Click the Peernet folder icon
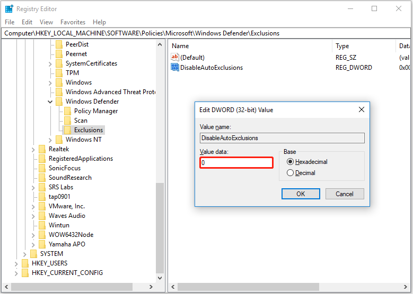413x294 pixels. click(59, 54)
